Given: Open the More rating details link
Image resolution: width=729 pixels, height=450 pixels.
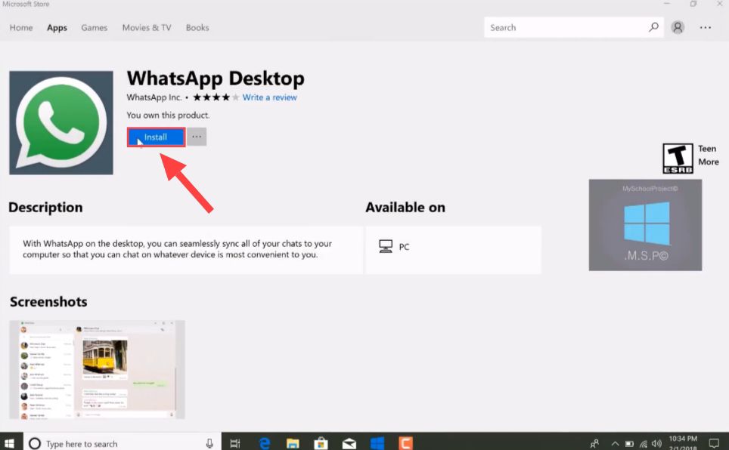Looking at the screenshot, I should click(x=709, y=162).
